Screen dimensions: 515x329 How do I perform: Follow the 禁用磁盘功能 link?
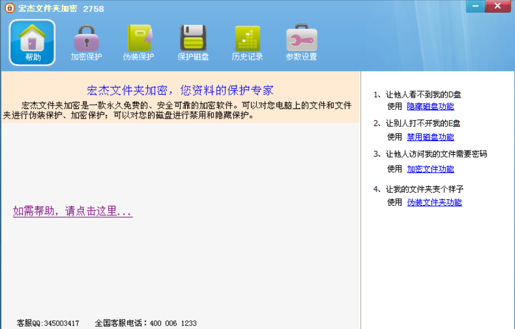(x=430, y=137)
